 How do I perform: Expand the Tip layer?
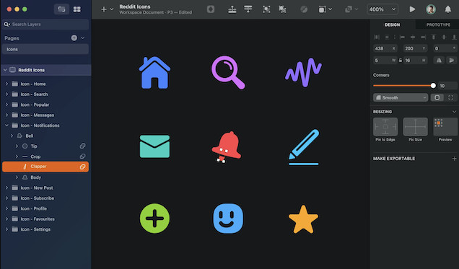(x=17, y=146)
